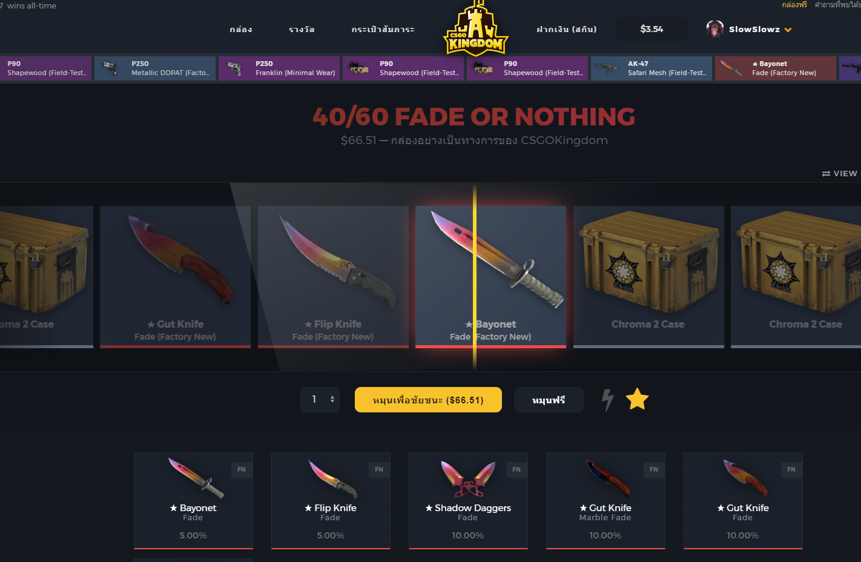Click the กล่องฟรี link at top right

pos(794,5)
